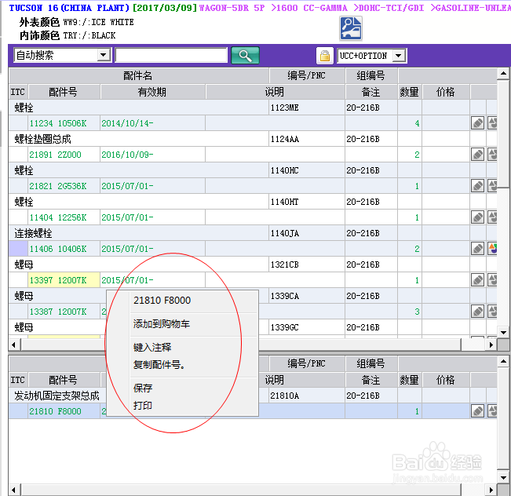
Task: Toggle the padlock lock icon
Action: (325, 56)
